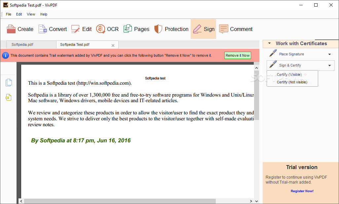Click the vertical scrollbar thumb

pyautogui.click(x=257, y=95)
